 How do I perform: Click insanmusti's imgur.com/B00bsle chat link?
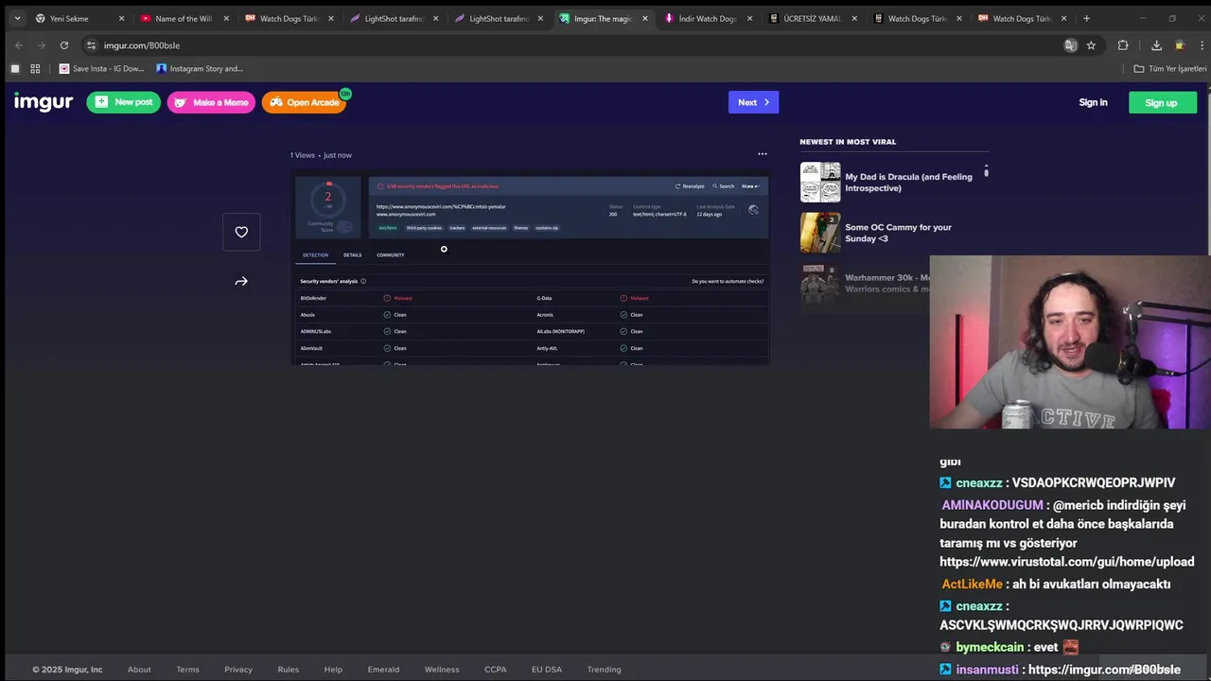pyautogui.click(x=1104, y=670)
